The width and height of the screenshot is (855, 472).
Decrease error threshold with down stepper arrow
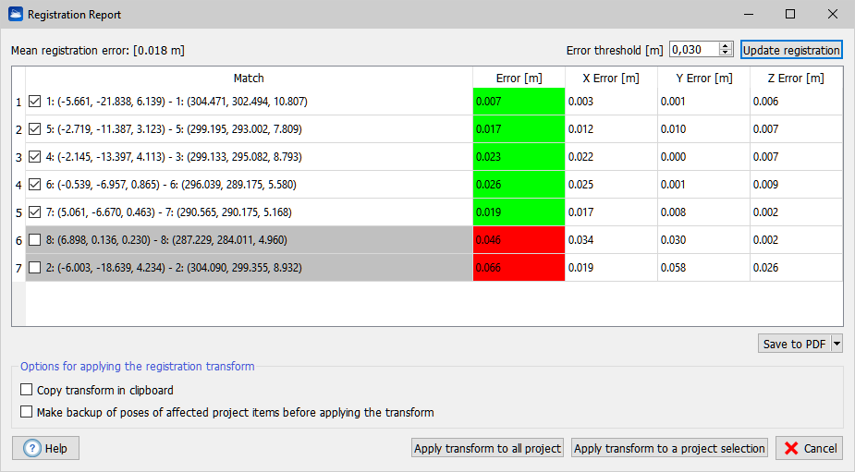click(x=726, y=54)
